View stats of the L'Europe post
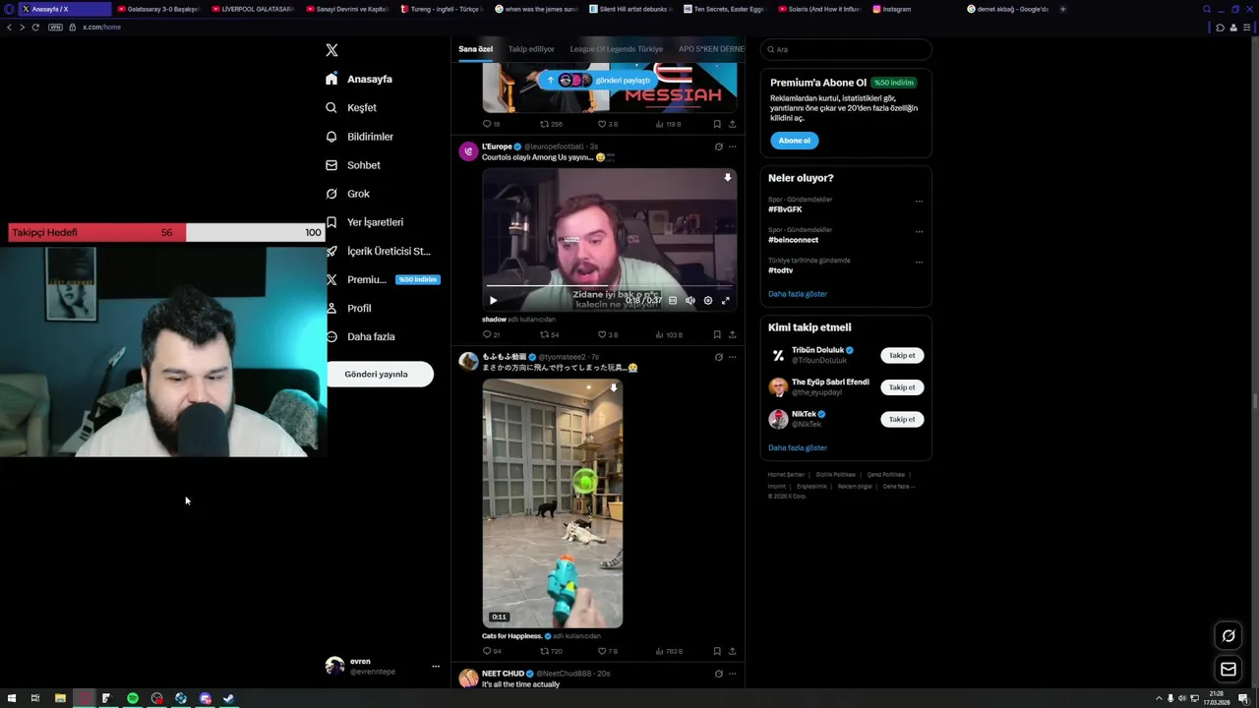Viewport: 1259px width, 708px height. (x=670, y=334)
